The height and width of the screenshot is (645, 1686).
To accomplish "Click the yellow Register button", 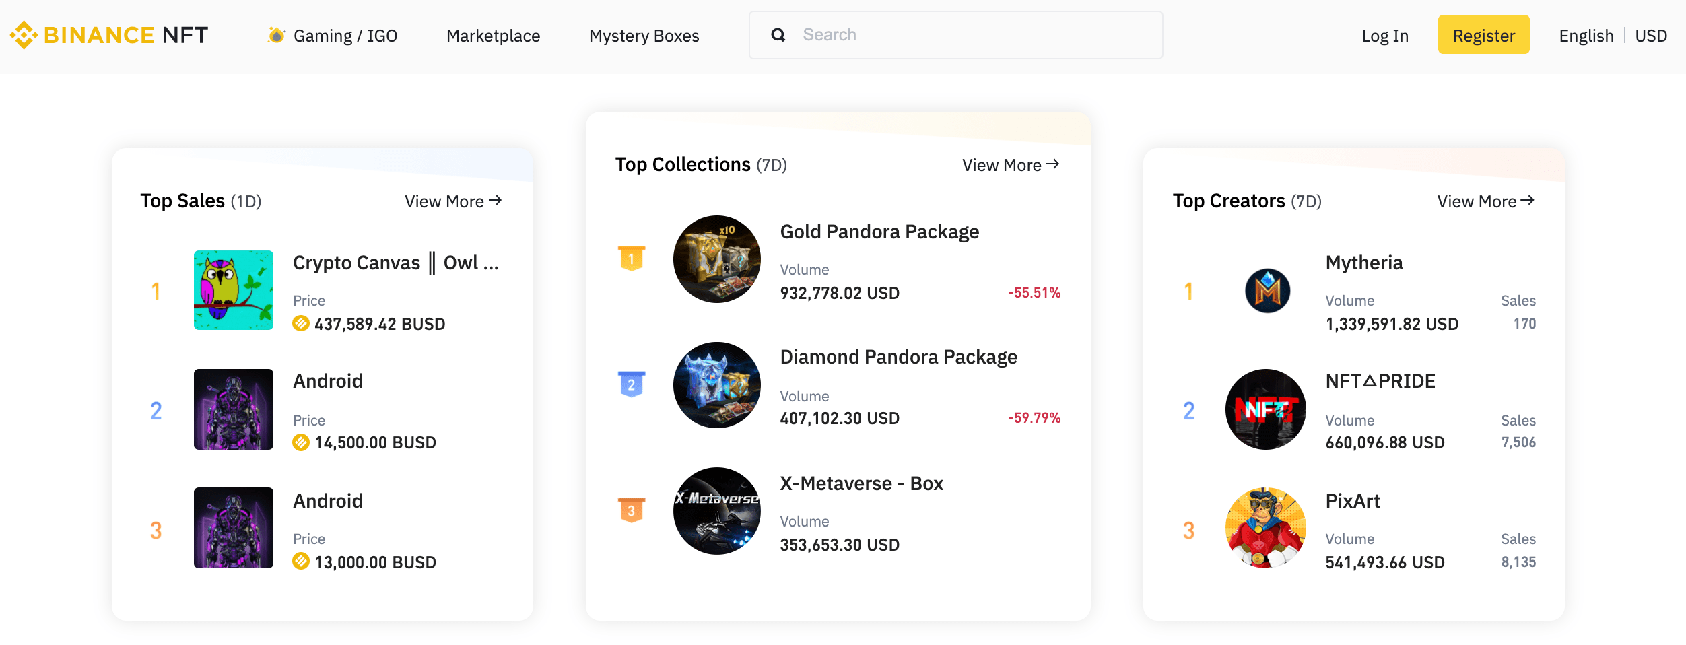I will pyautogui.click(x=1484, y=34).
